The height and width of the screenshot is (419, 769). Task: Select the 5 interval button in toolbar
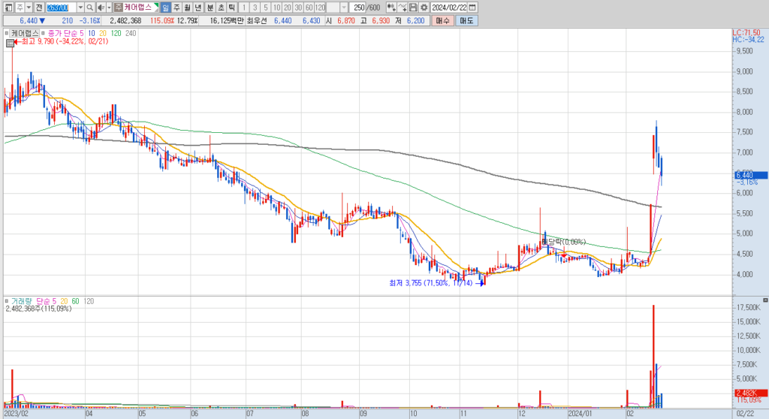pyautogui.click(x=266, y=8)
